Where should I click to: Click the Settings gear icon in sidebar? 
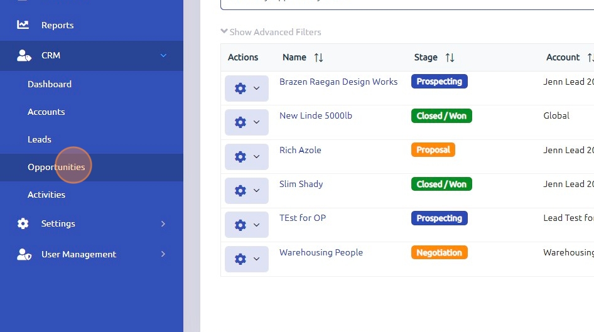pyautogui.click(x=23, y=223)
